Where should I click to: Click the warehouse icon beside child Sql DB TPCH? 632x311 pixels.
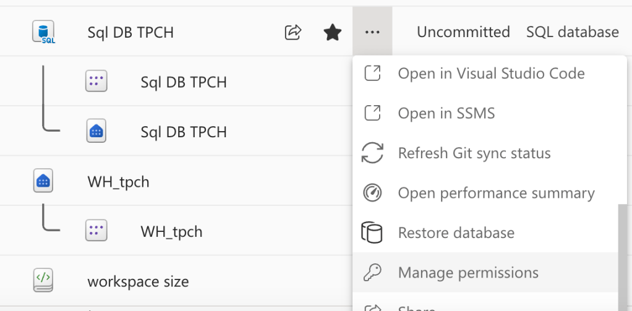coord(96,132)
